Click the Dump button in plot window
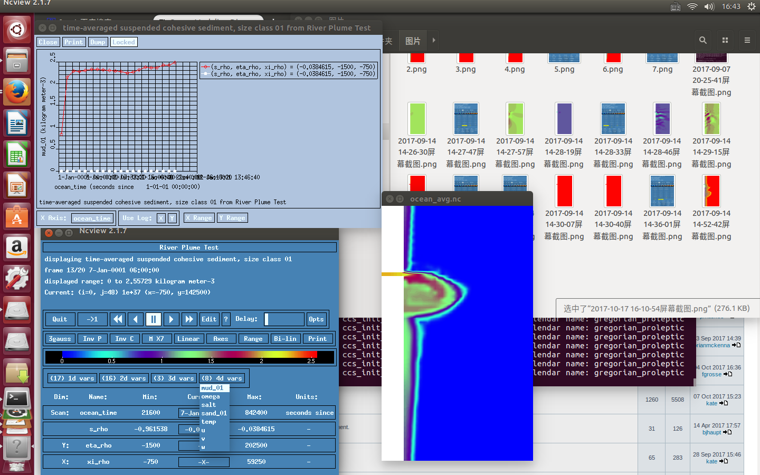Viewport: 760px width, 475px height. tap(98, 42)
